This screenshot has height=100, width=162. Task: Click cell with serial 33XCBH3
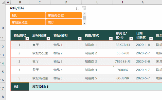(x=123, y=45)
